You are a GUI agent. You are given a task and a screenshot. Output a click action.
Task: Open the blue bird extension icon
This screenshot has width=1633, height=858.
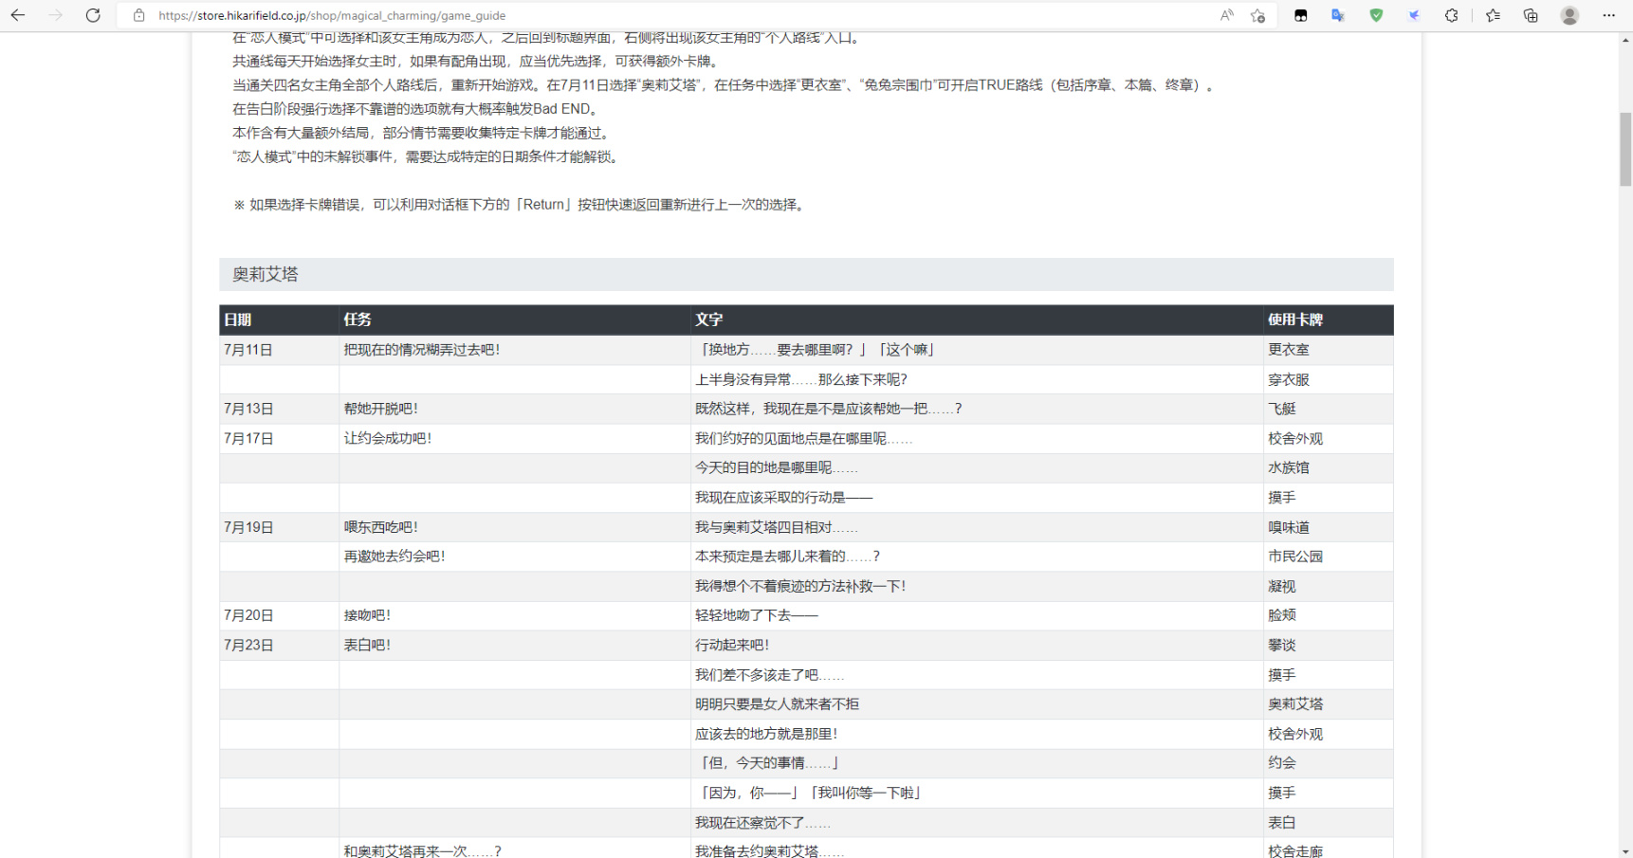point(1414,15)
